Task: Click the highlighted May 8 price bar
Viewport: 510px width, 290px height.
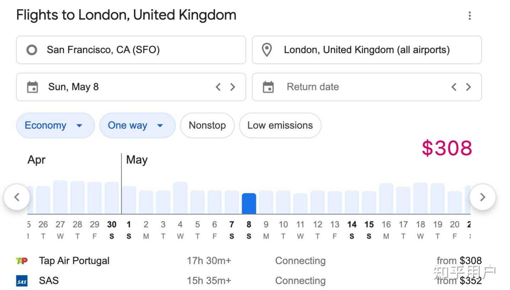Action: click(249, 204)
